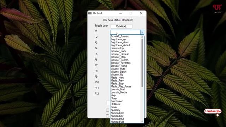The width and height of the screenshot is (226, 127).
Task: Select CtrlBreak item
Action: 115,104
